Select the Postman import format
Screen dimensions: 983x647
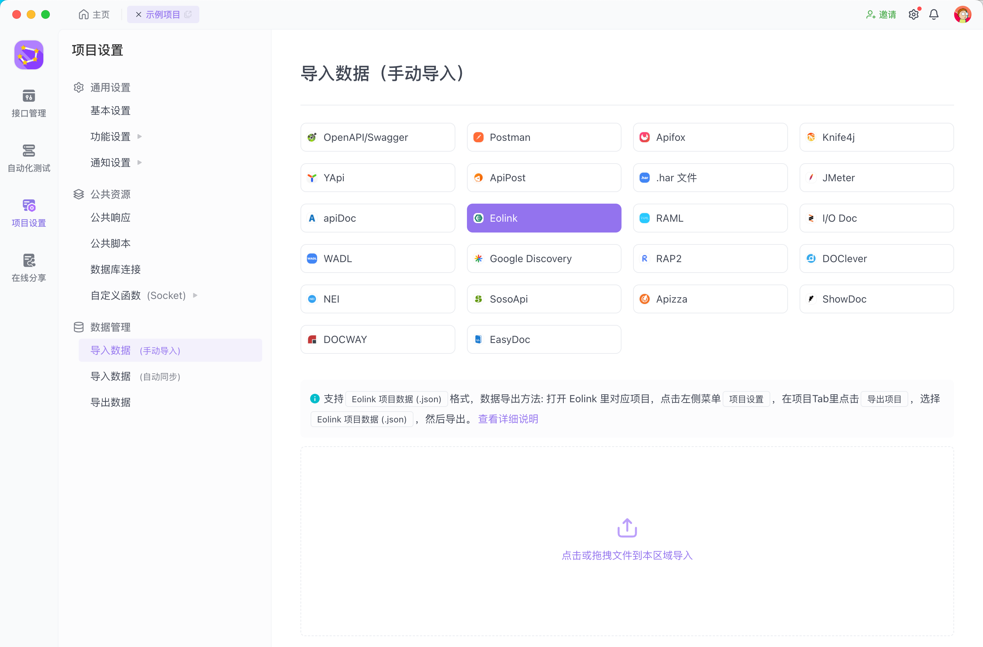tap(544, 137)
